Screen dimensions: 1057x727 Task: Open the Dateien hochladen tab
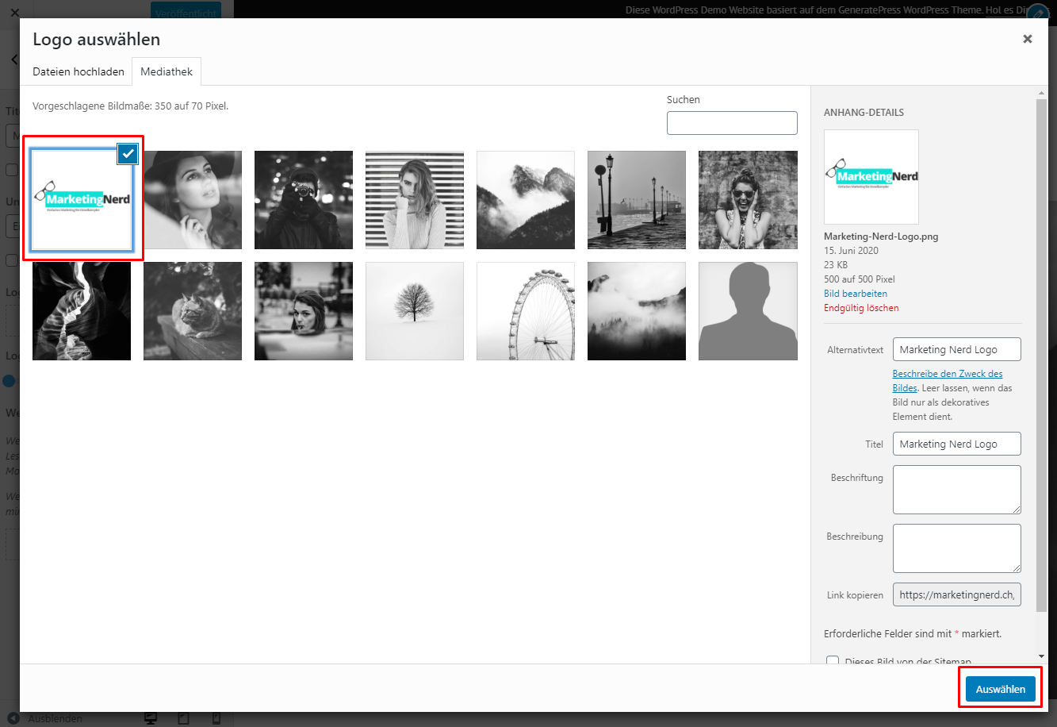point(79,71)
